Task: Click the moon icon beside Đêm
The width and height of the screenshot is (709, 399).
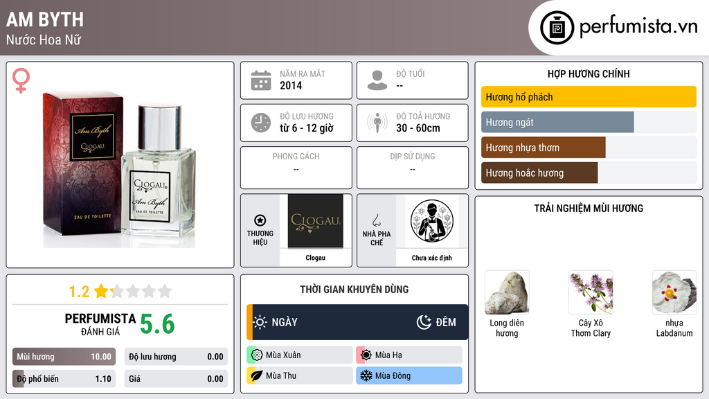Action: [x=424, y=322]
